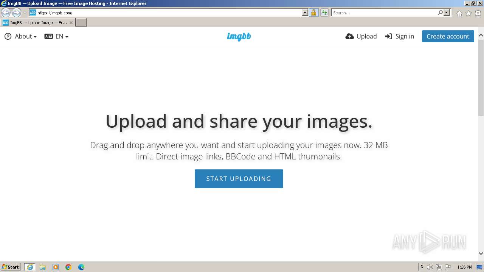Click the 1:26 PM system clock
The height and width of the screenshot is (272, 484).
tap(465, 267)
